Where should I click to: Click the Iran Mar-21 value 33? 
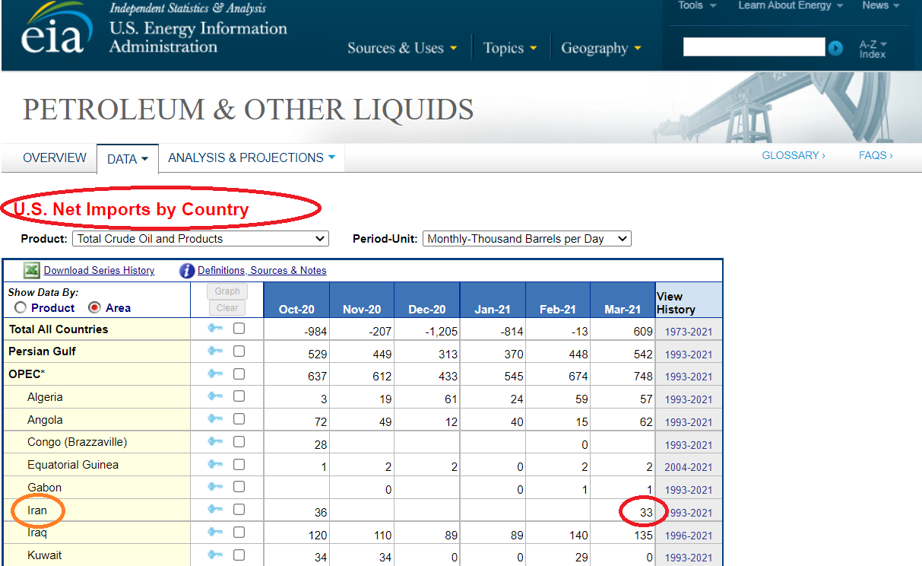646,513
